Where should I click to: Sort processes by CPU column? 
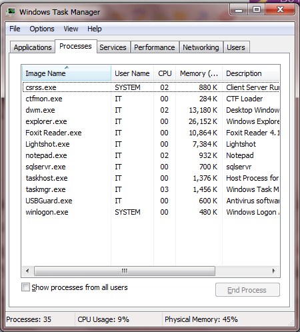click(x=165, y=73)
